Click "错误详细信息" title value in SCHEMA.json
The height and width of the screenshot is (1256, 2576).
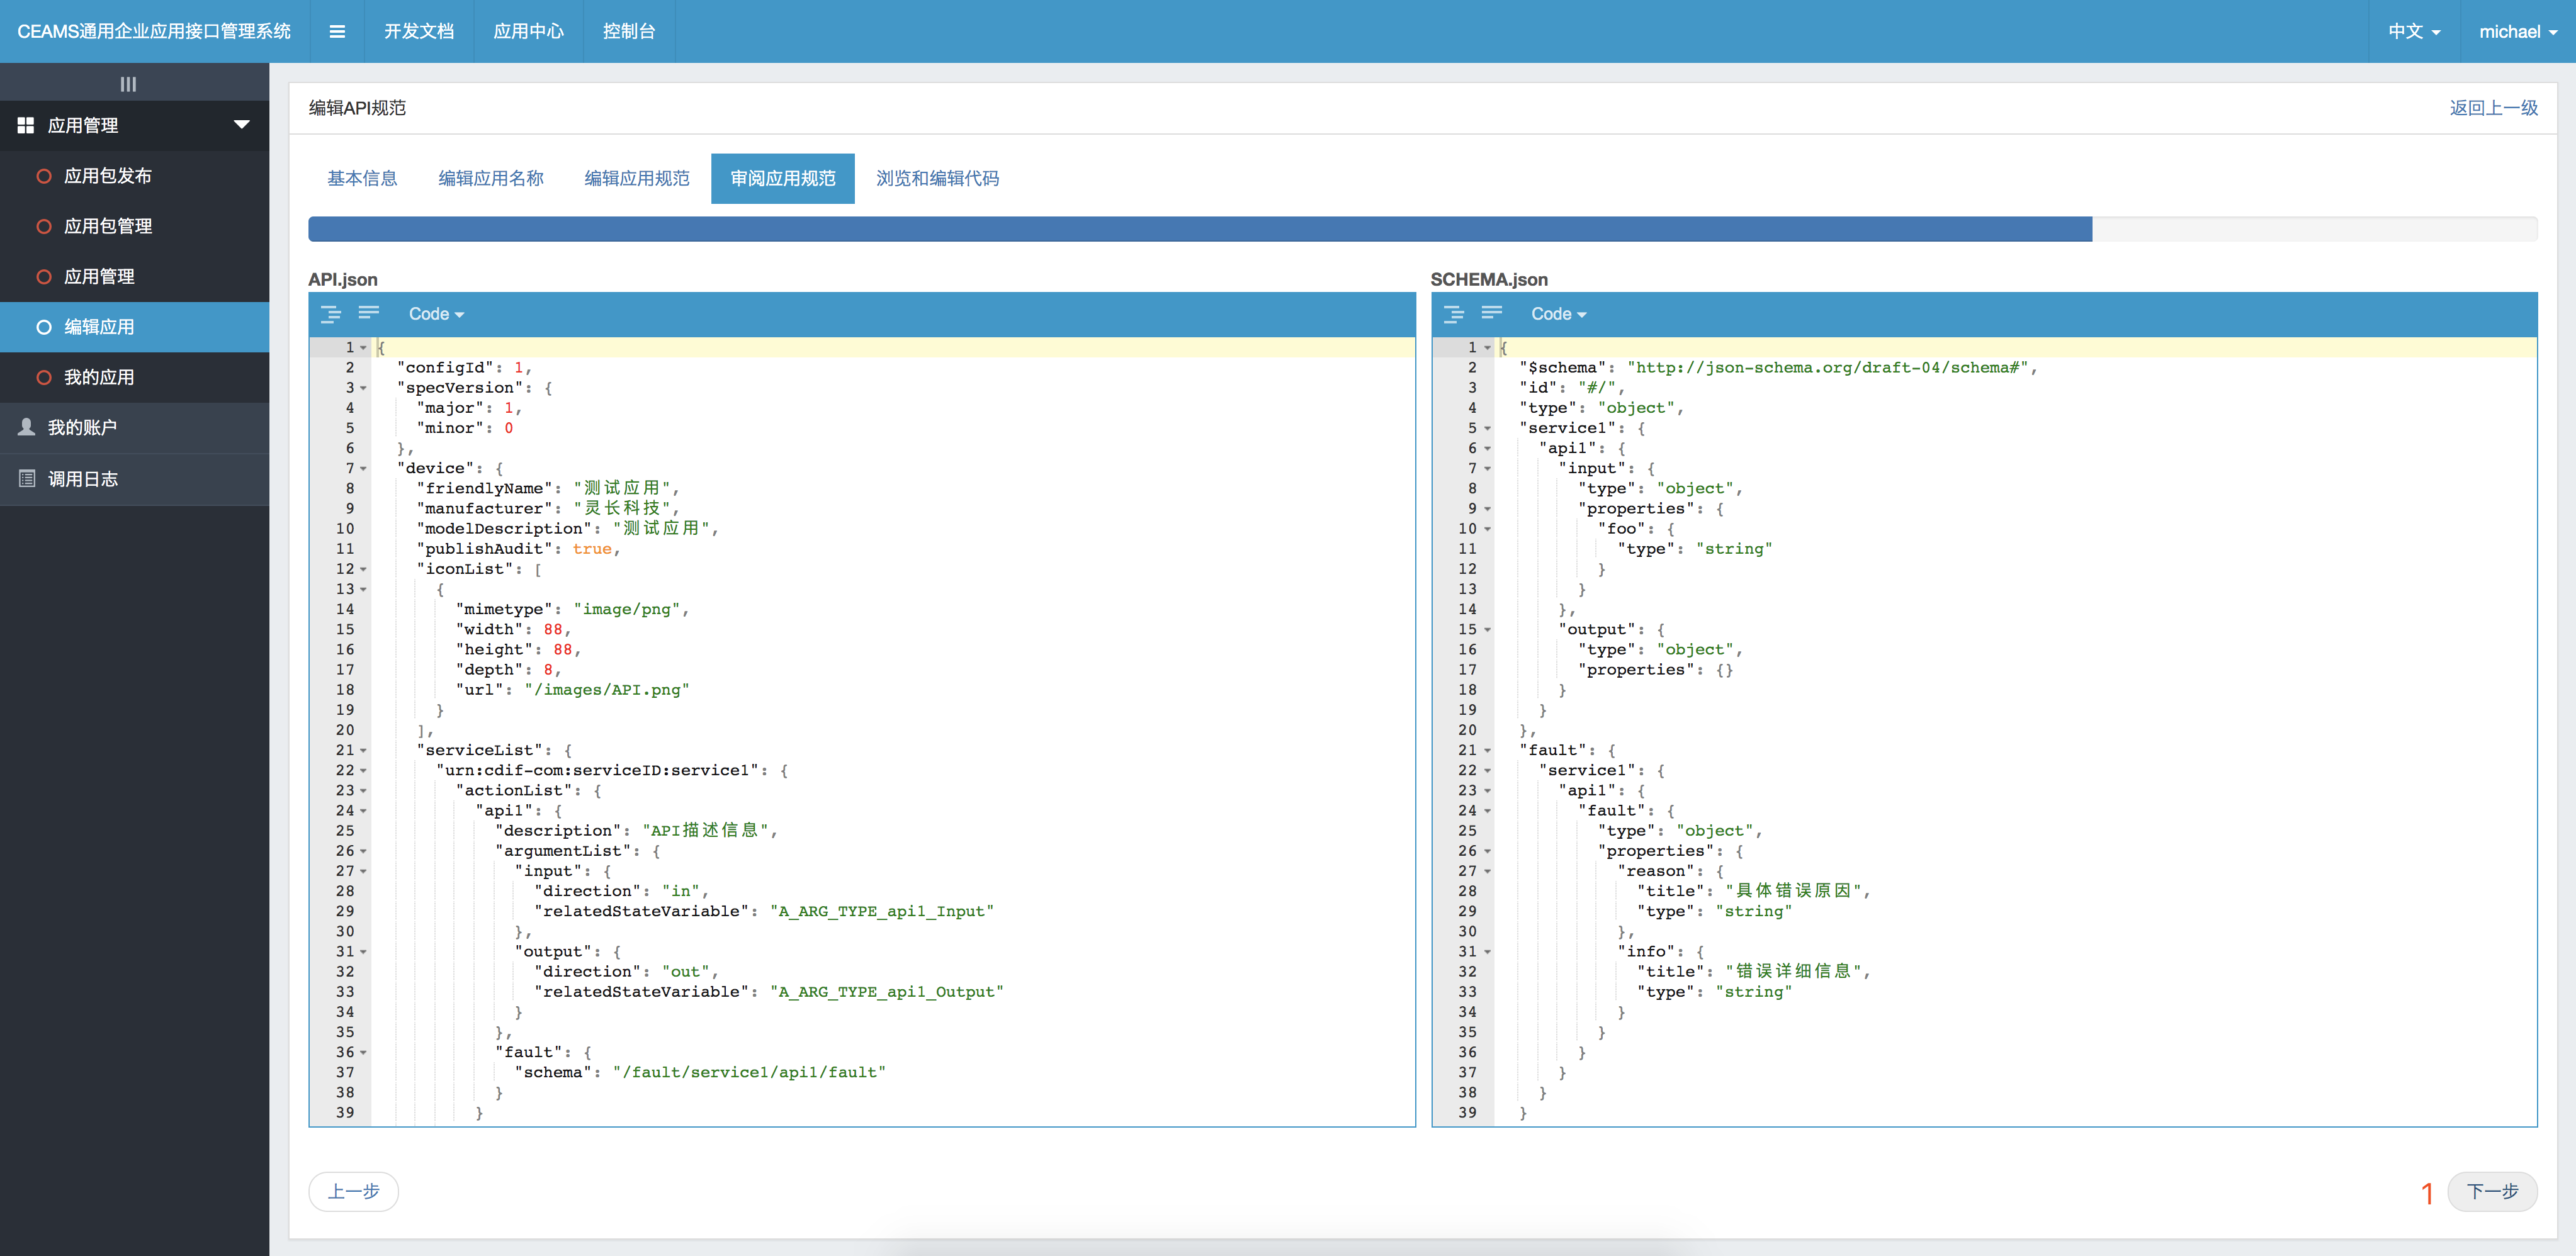(1793, 972)
